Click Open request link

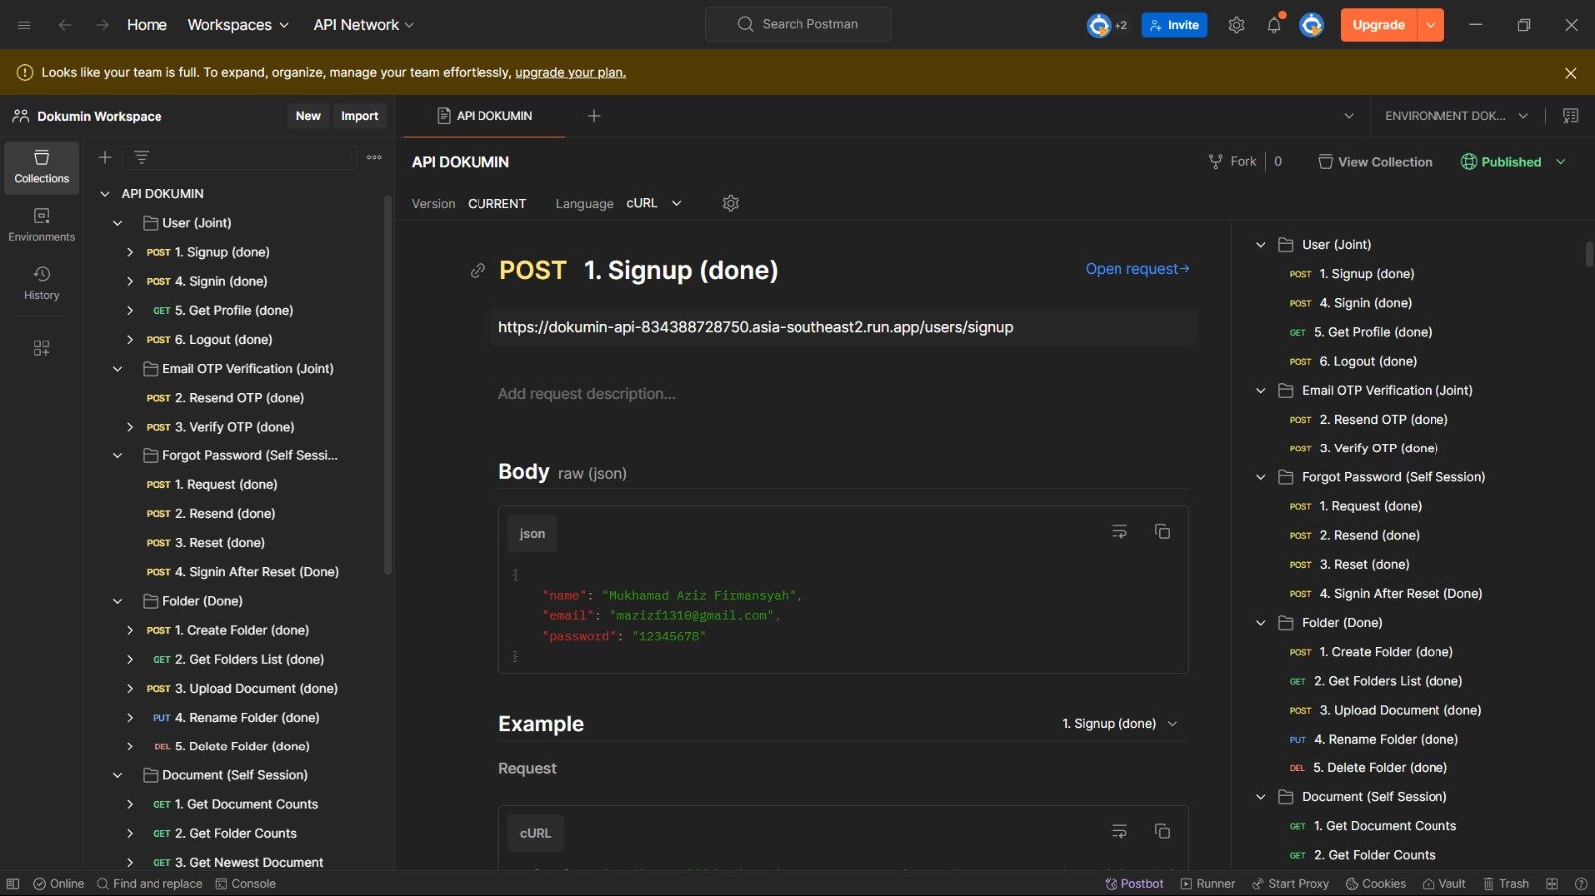coord(1137,269)
